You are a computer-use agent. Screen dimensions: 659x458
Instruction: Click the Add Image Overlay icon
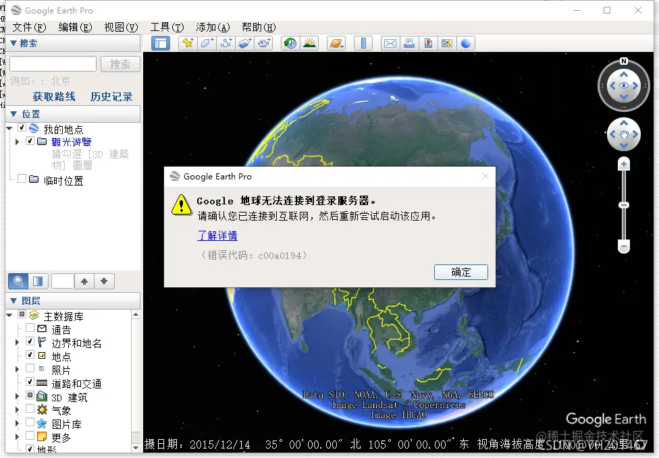(245, 43)
